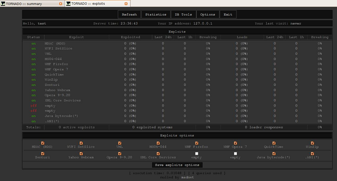Toggle the Java bytecode(*) checkbox
337x181 pixels.
[x=274, y=153]
